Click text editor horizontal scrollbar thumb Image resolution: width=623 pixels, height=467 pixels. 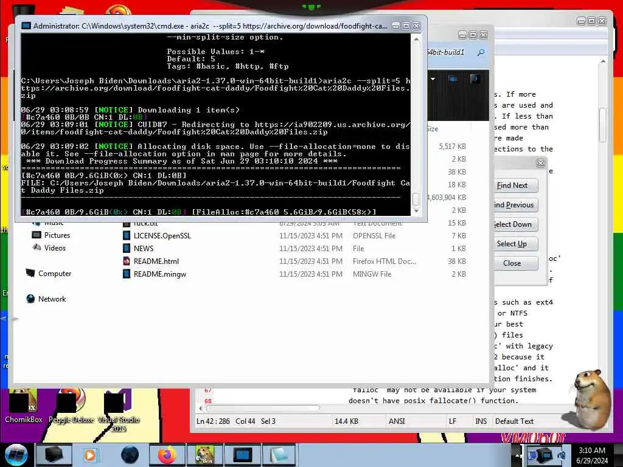[x=263, y=408]
